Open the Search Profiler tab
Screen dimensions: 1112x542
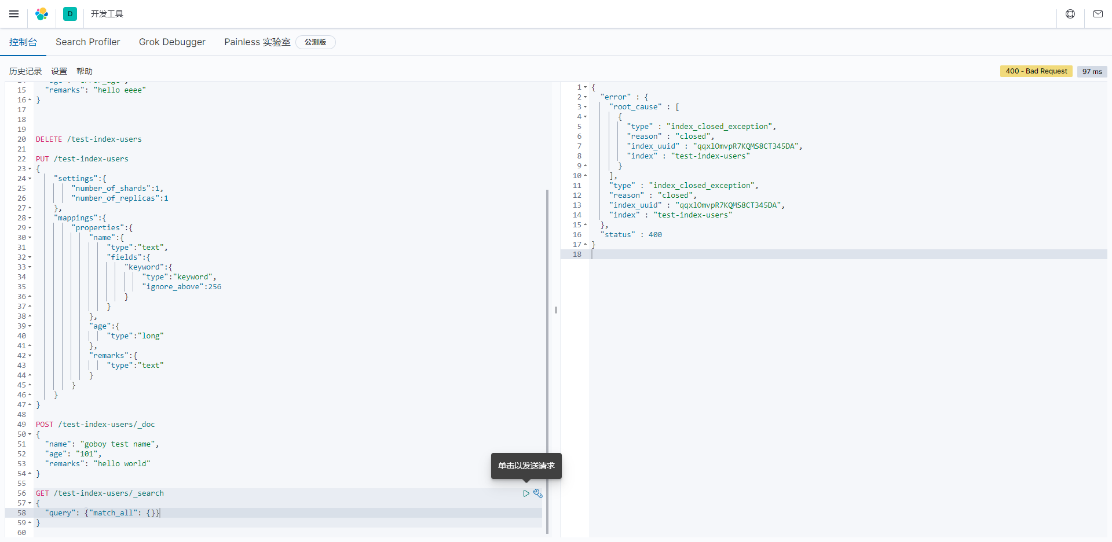coord(88,42)
